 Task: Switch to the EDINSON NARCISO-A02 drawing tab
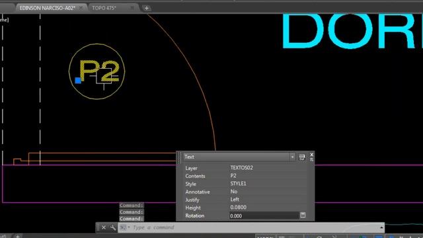pyautogui.click(x=48, y=8)
